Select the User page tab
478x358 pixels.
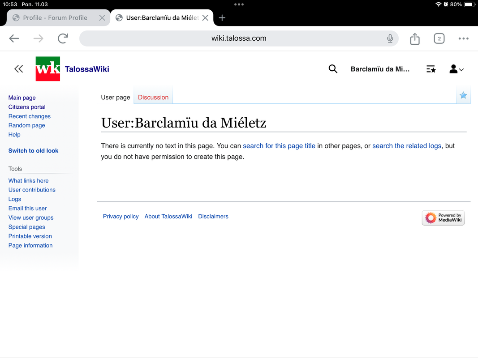(x=116, y=97)
